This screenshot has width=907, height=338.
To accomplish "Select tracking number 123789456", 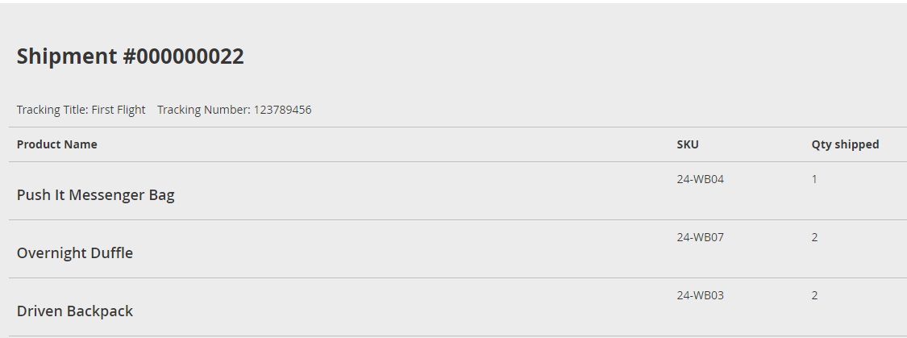I will pyautogui.click(x=283, y=110).
